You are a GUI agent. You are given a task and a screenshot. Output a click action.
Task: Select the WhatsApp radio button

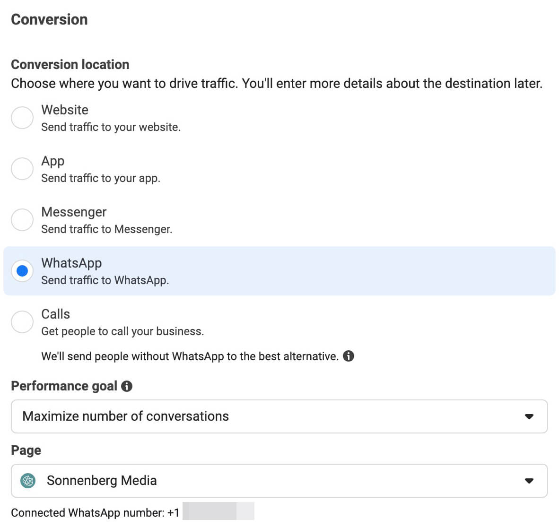tap(22, 271)
